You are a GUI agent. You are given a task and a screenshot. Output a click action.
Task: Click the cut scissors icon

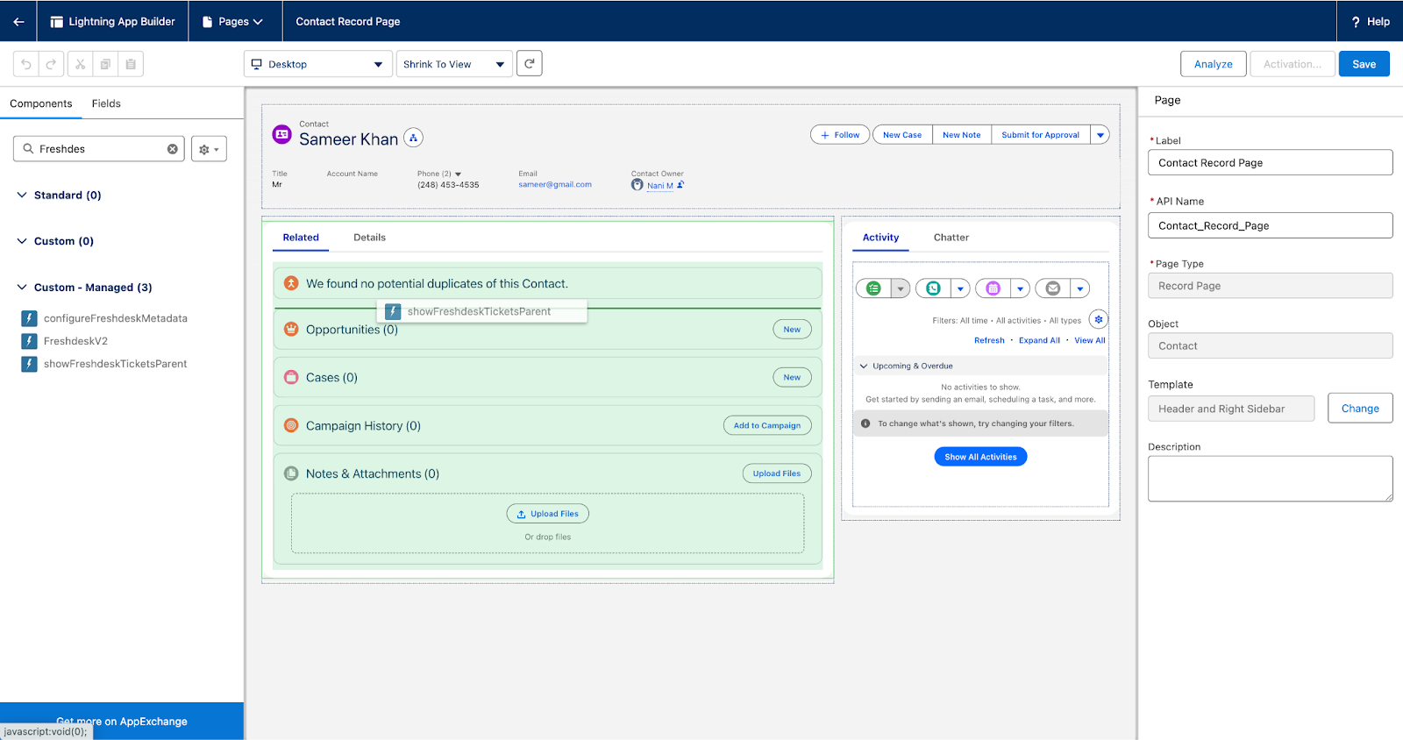pos(80,64)
